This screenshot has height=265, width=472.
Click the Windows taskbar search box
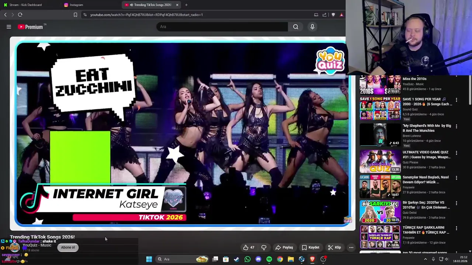[x=183, y=259]
